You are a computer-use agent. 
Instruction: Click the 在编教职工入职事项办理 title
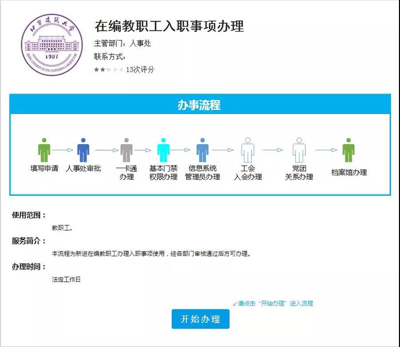click(169, 26)
